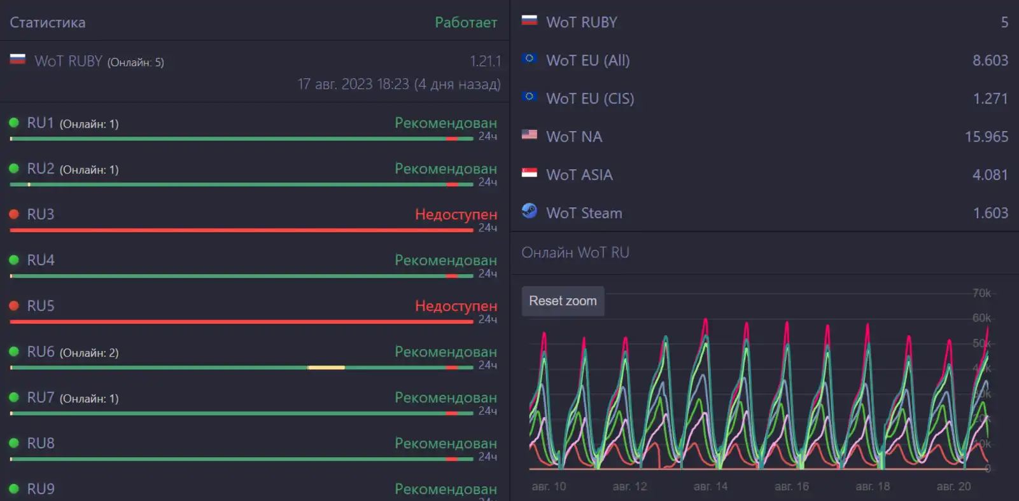The width and height of the screenshot is (1019, 501).
Task: Click the 'Рекомендован' status of RU9
Action: click(x=446, y=489)
